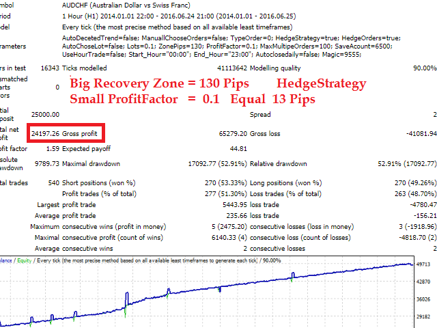Select largest profit trade value 5443.95

[x=235, y=205]
